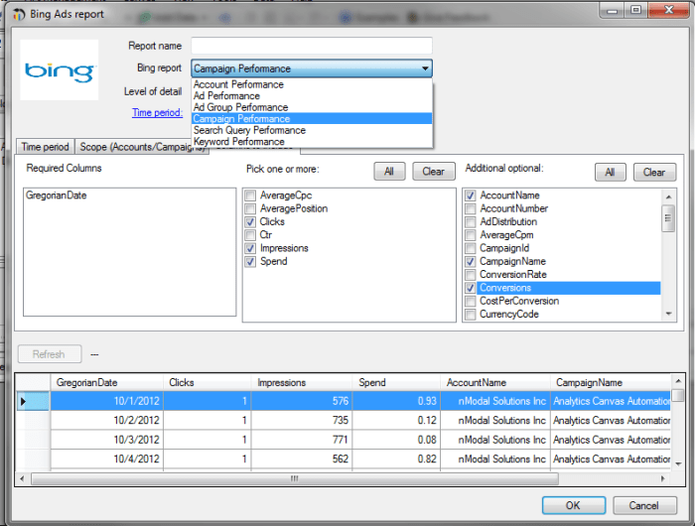Click the Bing Ads report title bar icon
This screenshot has height=526, width=695.
[19, 14]
